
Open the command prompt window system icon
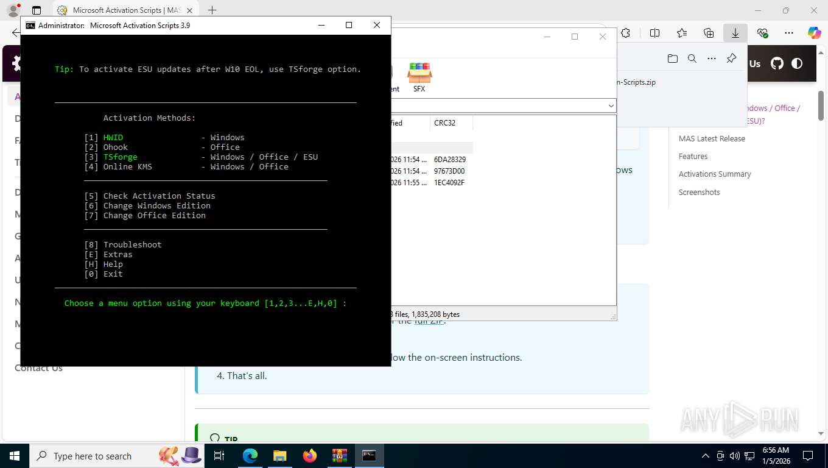30,25
